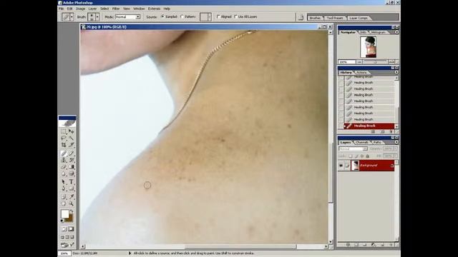Open the File menu
Screen dimensions: 458x257
tap(61, 9)
